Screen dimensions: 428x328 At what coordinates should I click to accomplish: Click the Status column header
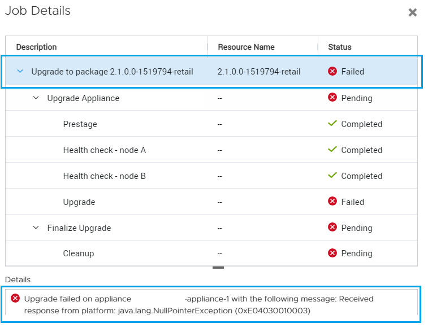click(x=340, y=47)
